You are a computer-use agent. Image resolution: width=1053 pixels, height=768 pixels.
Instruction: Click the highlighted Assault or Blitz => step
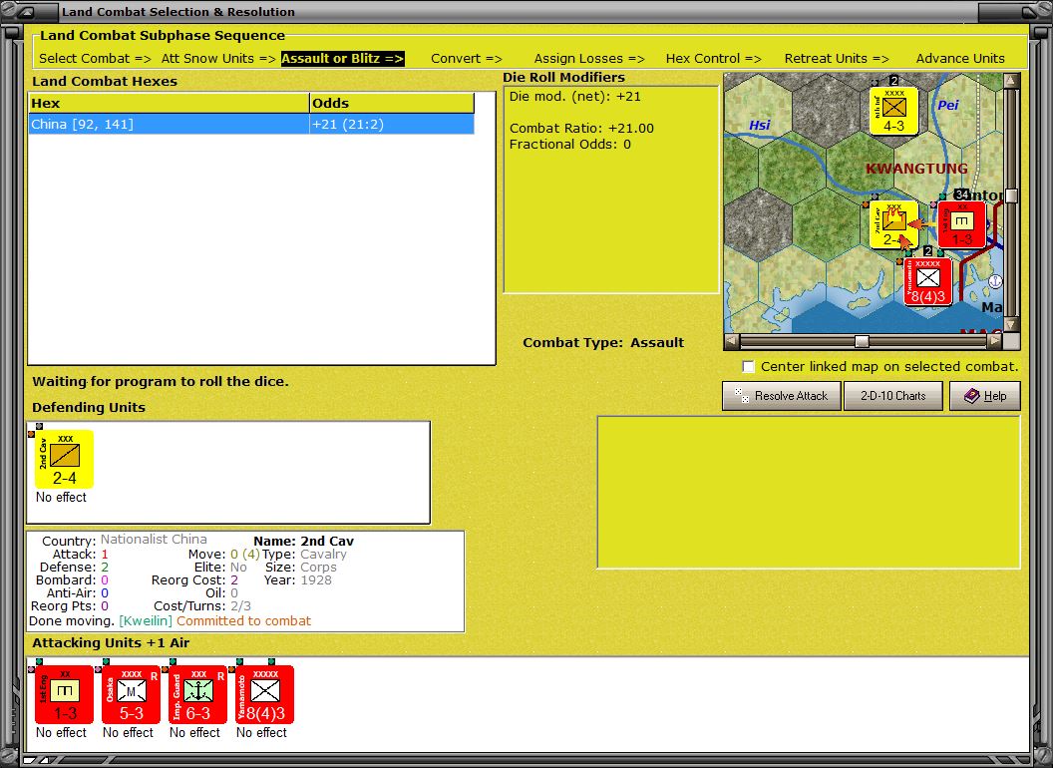coord(342,59)
